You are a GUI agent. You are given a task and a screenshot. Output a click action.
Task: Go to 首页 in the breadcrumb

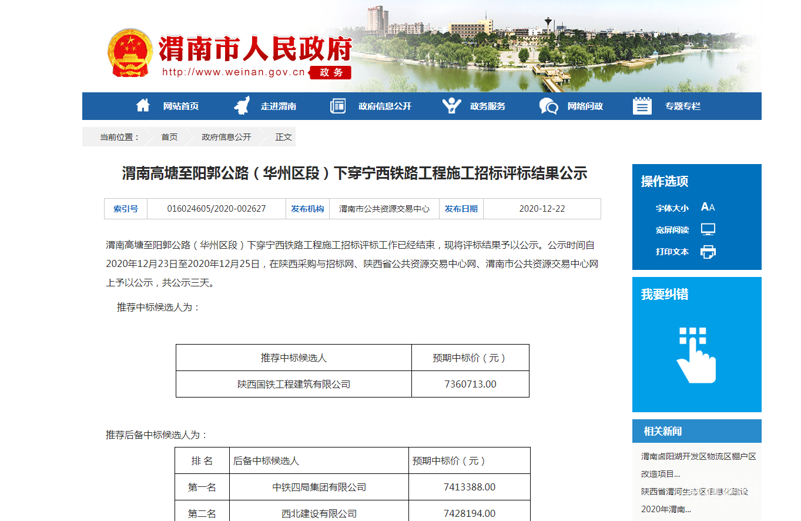169,137
